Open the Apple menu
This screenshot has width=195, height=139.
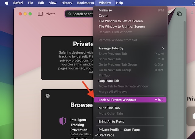(6, 3)
